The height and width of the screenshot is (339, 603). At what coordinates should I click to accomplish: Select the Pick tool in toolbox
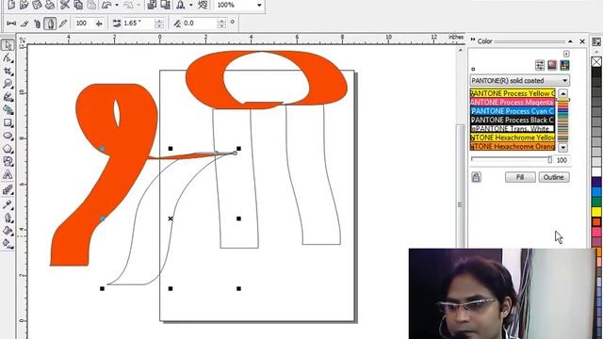pos(8,45)
